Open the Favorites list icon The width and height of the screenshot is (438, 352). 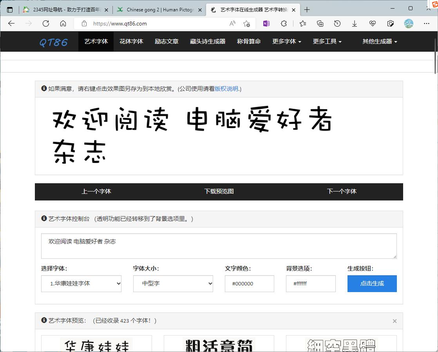point(302,23)
